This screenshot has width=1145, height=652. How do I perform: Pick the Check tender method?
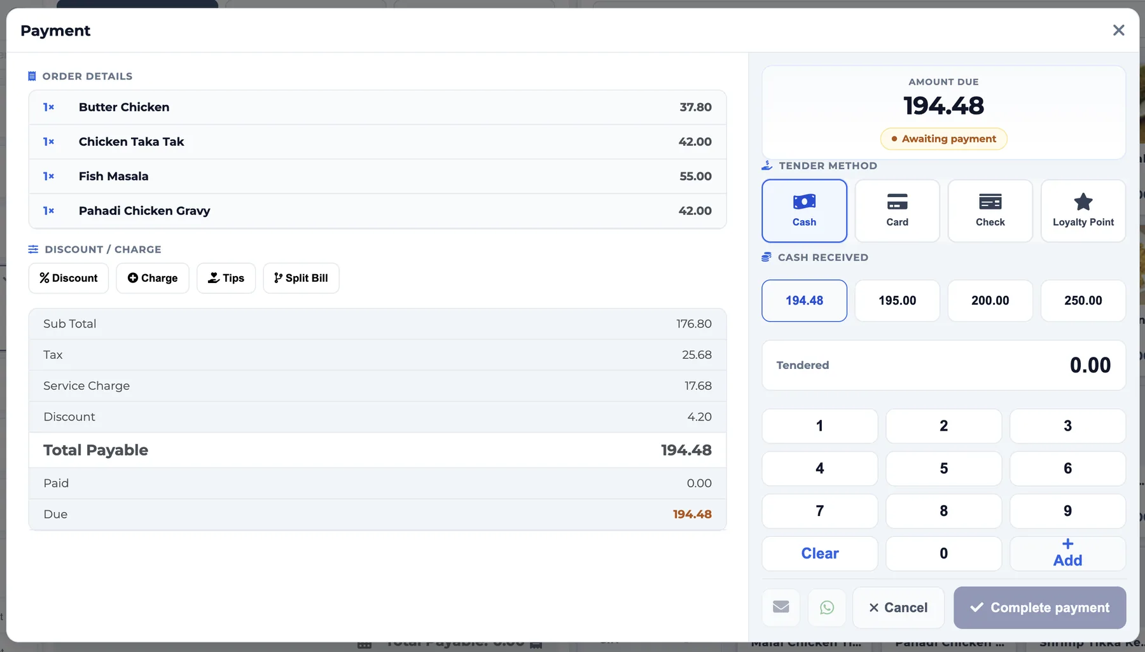pos(990,211)
